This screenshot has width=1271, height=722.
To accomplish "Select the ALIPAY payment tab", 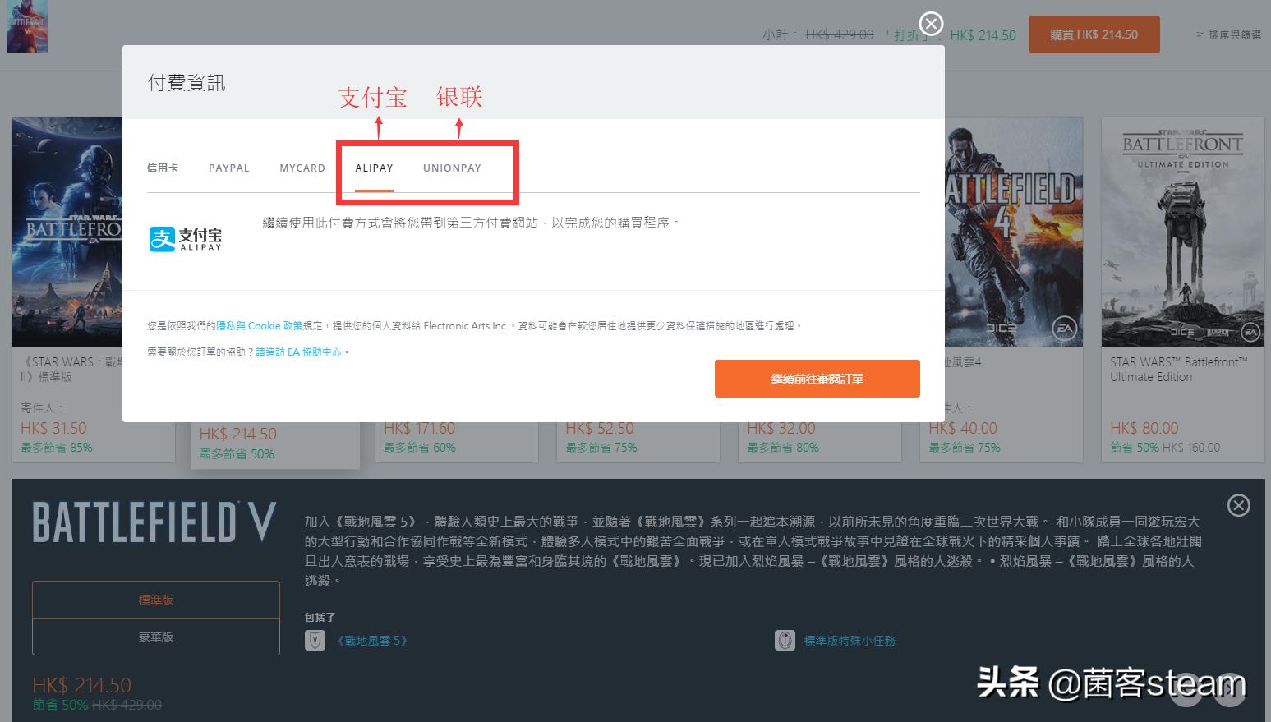I will click(374, 168).
